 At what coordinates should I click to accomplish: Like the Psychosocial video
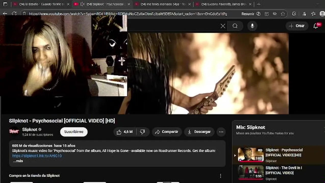tap(125, 132)
